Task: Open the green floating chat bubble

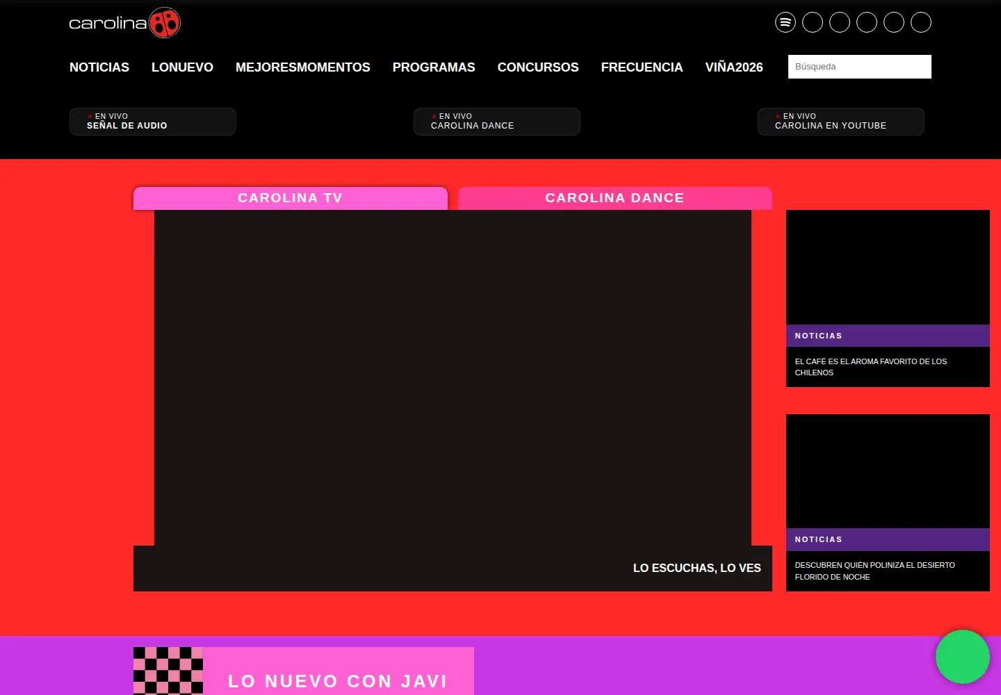Action: coord(963,657)
